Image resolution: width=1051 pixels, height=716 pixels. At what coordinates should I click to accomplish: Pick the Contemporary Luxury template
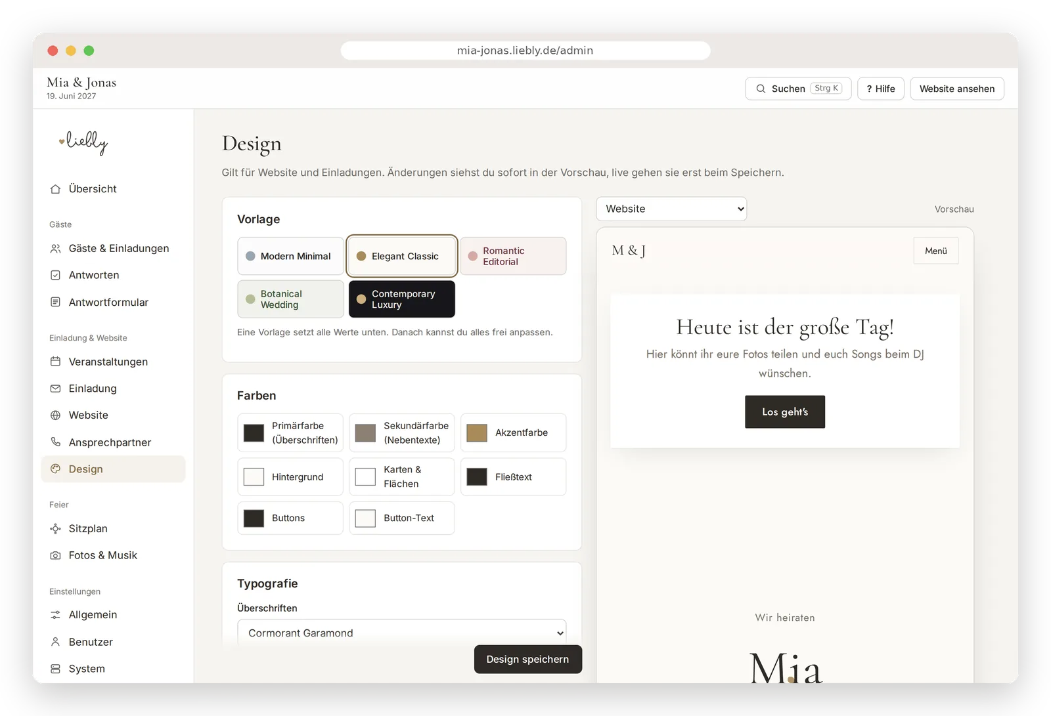click(402, 299)
